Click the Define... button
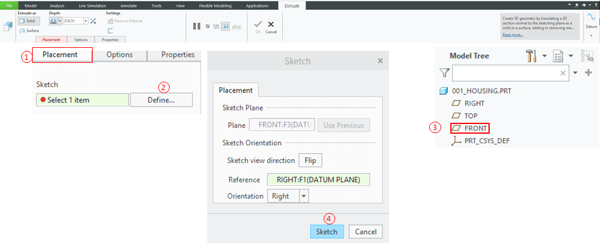The width and height of the screenshot is (600, 245). [161, 100]
